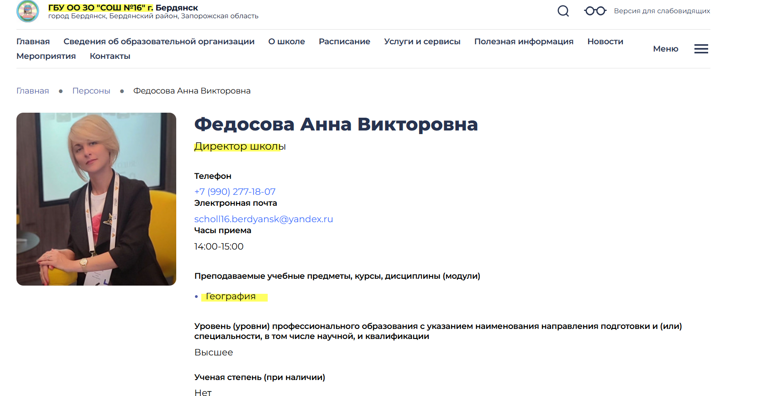Click 'Преподаваемые учебные предметы' heading

click(337, 276)
